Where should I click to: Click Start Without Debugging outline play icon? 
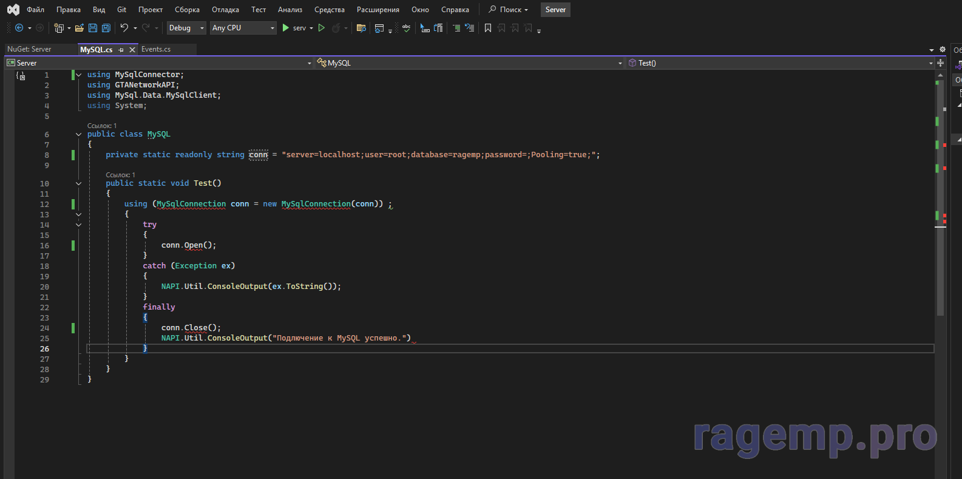[x=322, y=28]
